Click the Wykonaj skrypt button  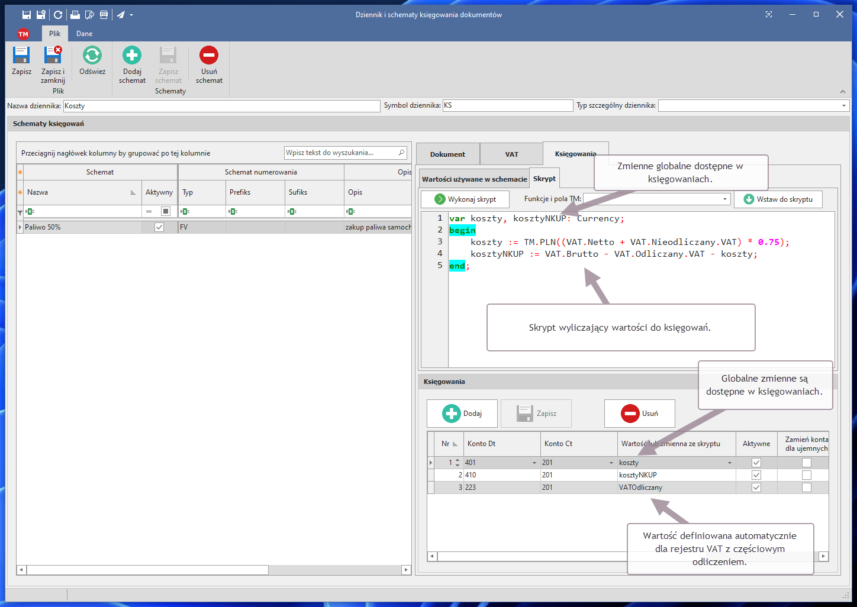[x=466, y=199]
